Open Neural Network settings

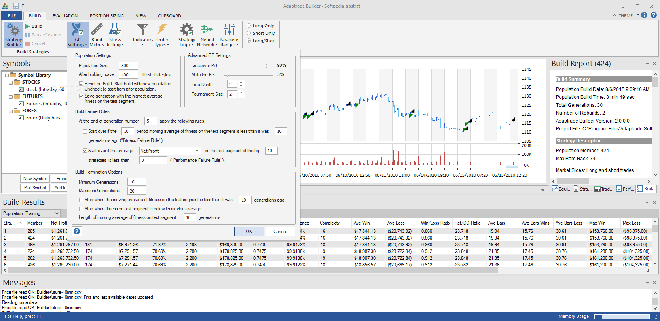[207, 35]
